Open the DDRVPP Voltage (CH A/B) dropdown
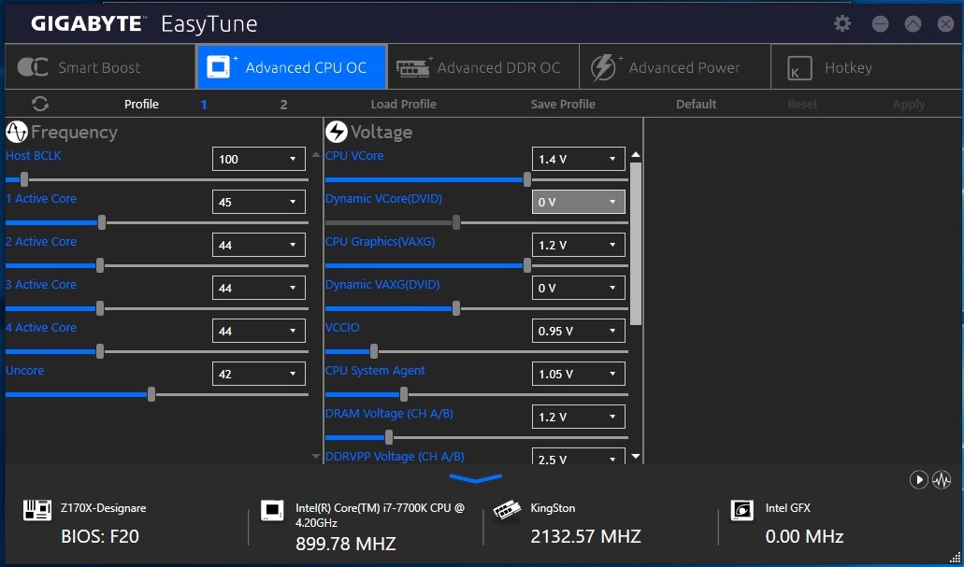This screenshot has height=567, width=964. [579, 459]
